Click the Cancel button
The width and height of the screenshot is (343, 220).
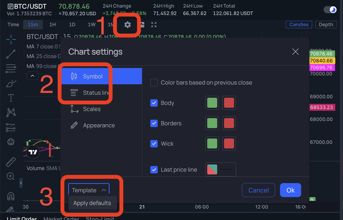tap(259, 190)
